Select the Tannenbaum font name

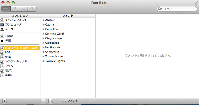coord(54,56)
